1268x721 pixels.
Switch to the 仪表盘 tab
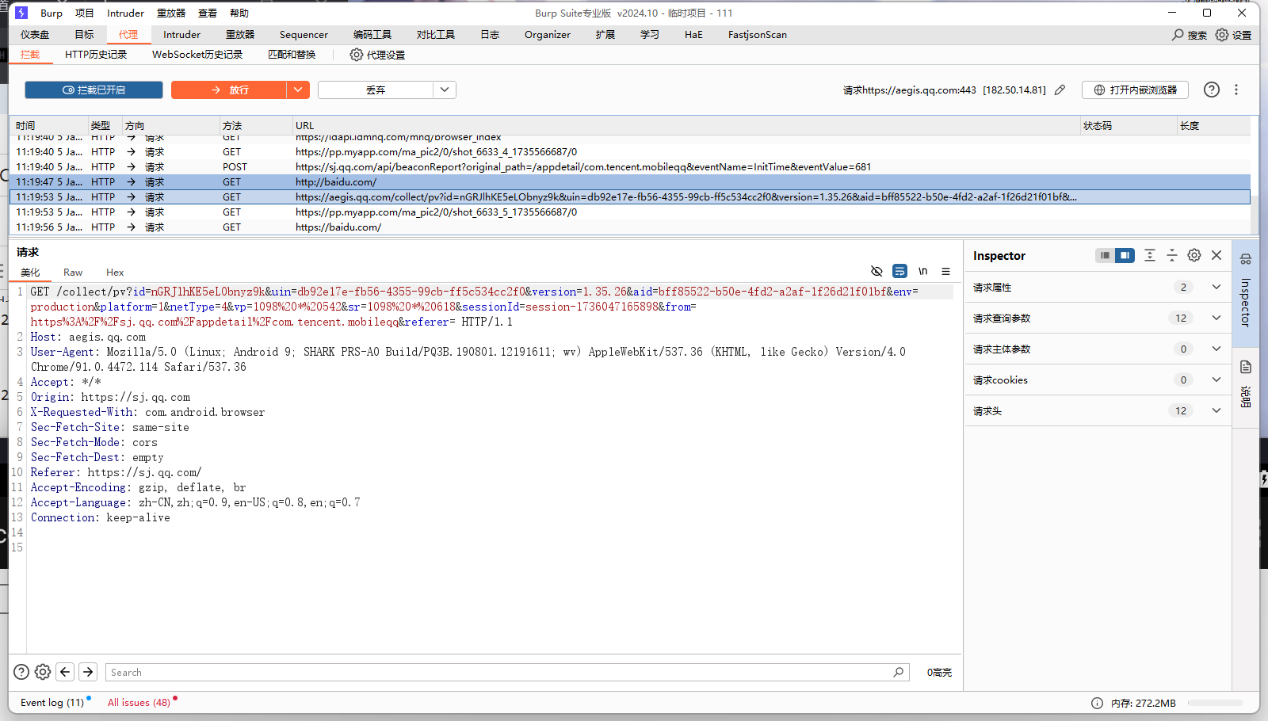pos(35,35)
